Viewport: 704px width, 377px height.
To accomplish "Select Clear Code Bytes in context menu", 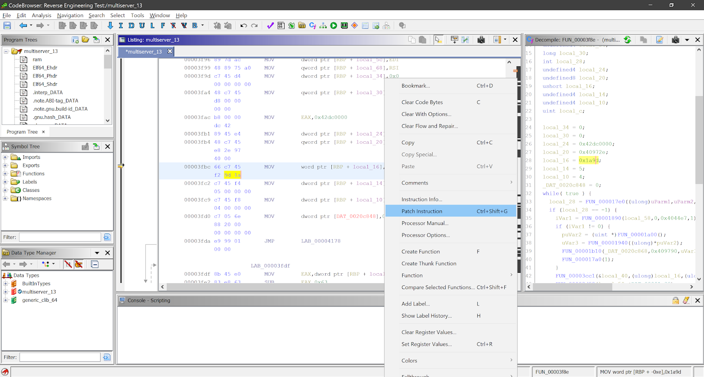I will 451,102.
